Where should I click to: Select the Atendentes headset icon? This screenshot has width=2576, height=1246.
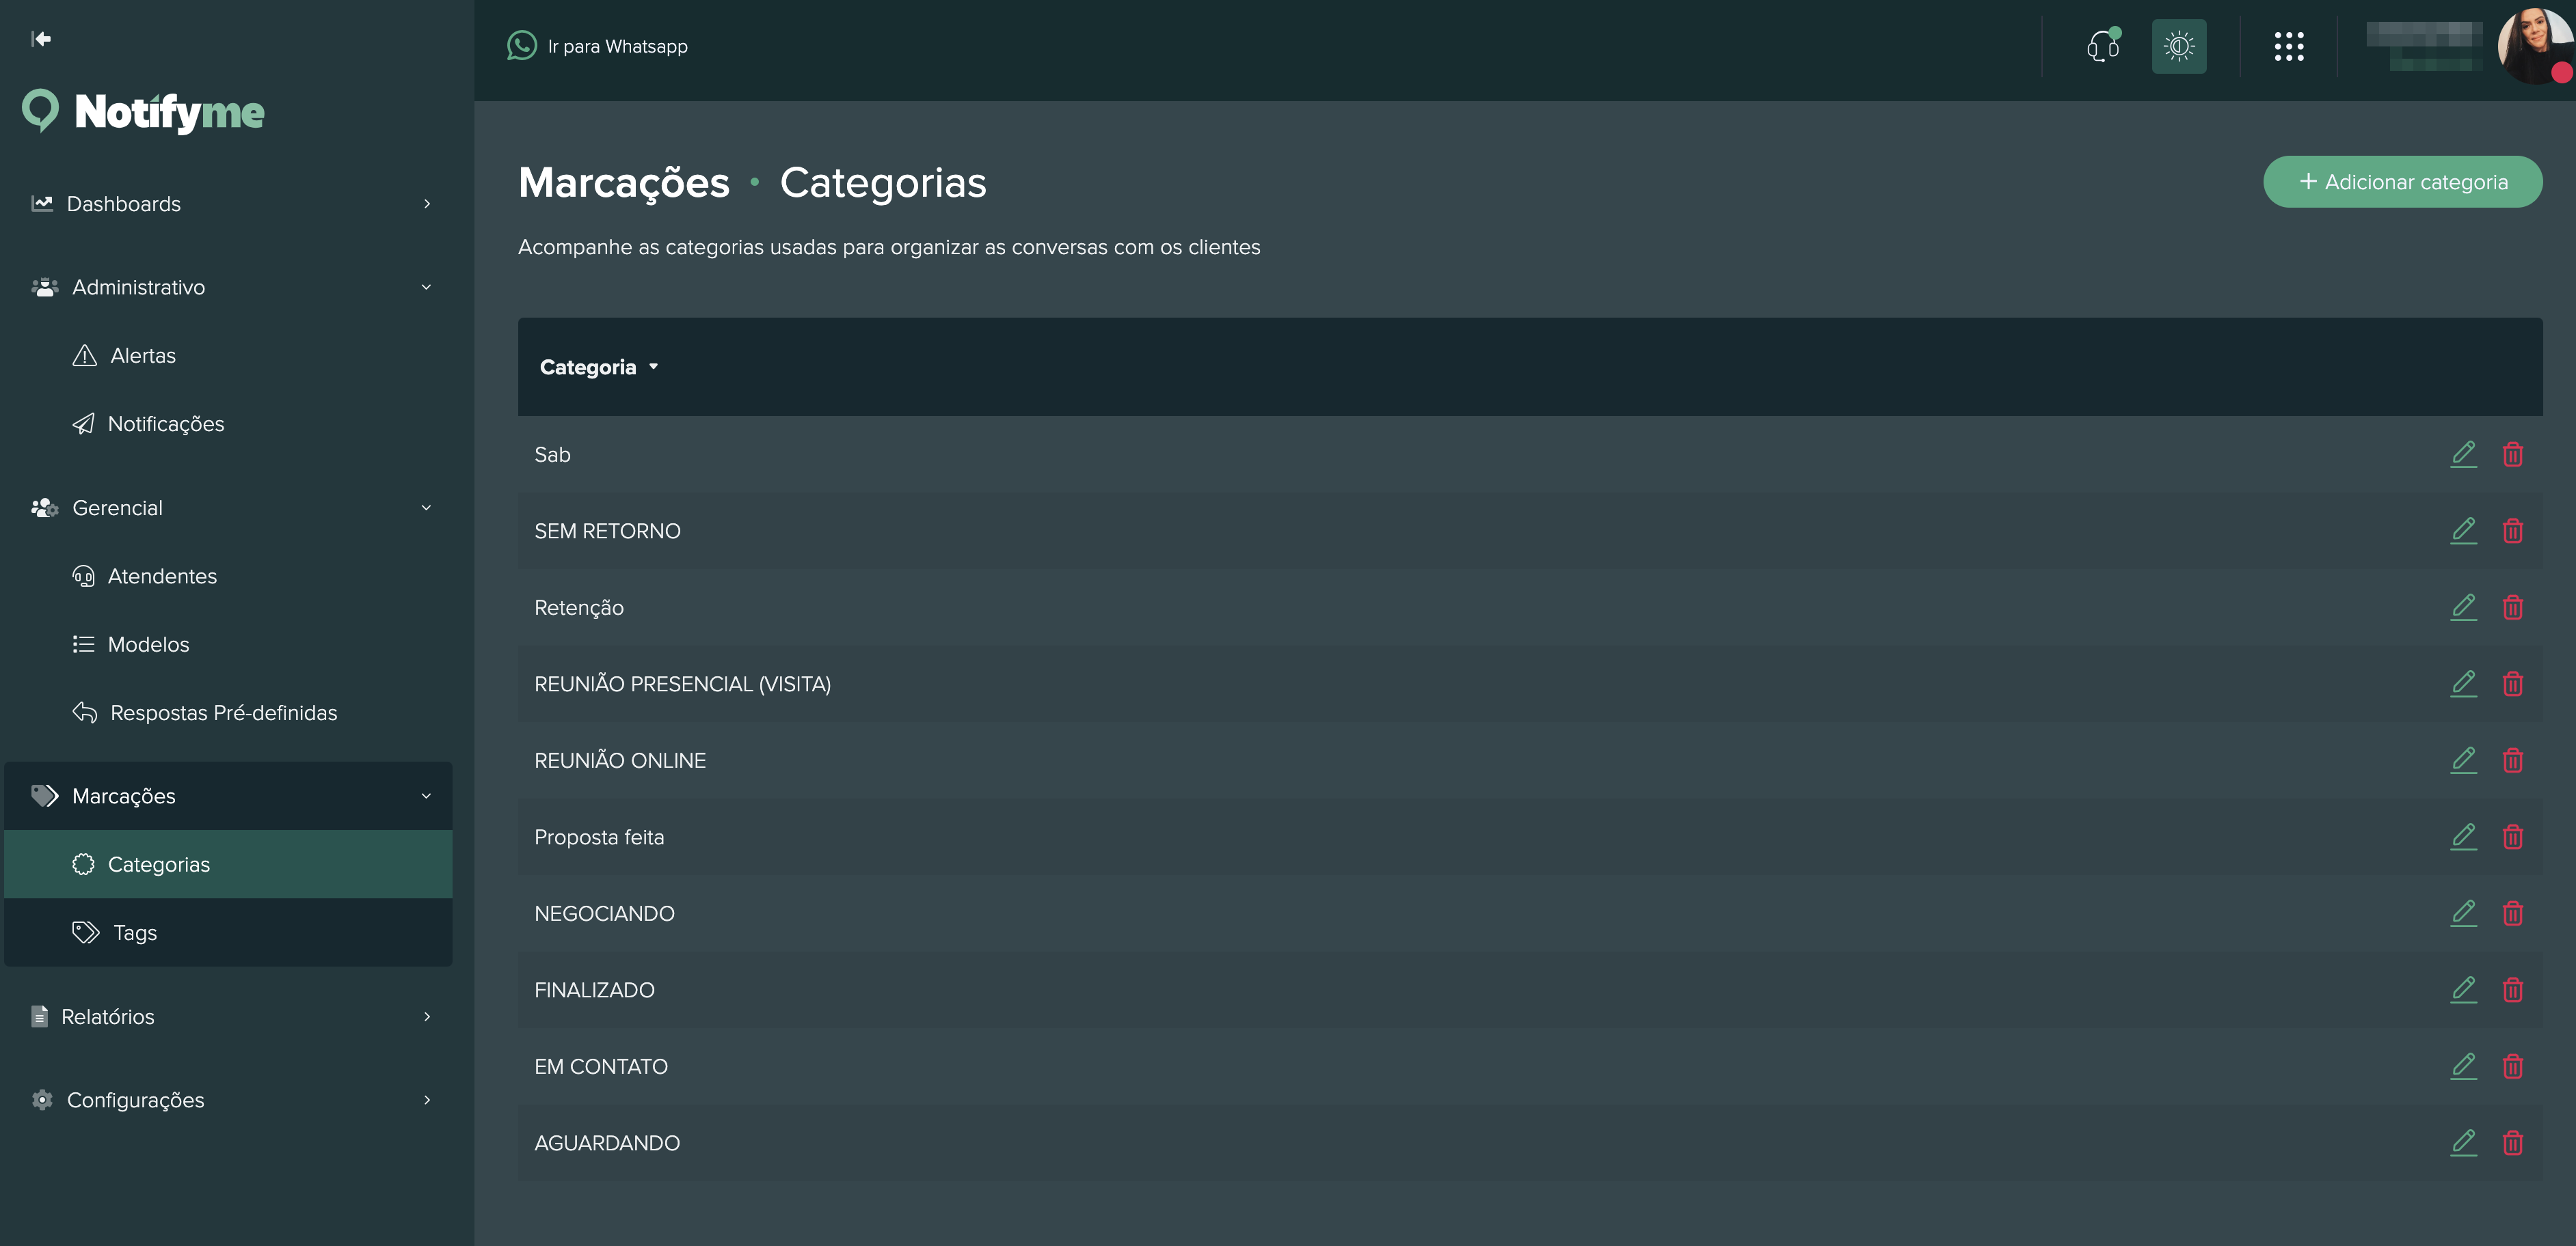84,576
